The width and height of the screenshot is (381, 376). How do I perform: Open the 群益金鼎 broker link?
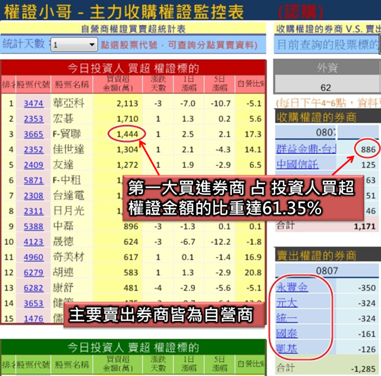click(306, 149)
